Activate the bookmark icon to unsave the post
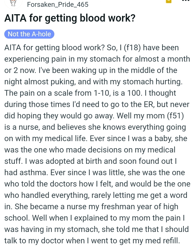The image size is (194, 247). tap(169, 1)
